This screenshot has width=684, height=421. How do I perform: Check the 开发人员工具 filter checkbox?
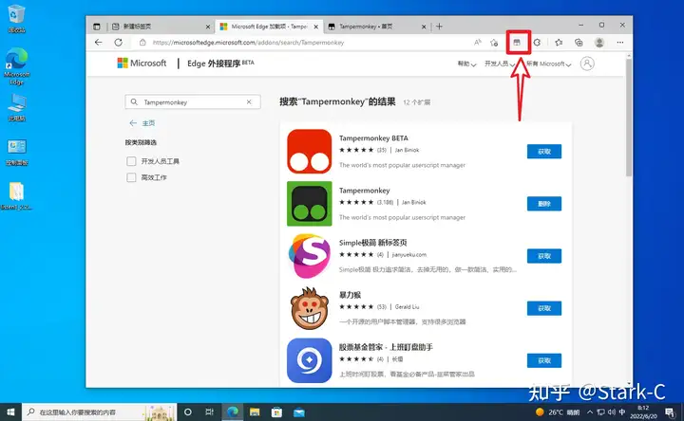coord(131,161)
